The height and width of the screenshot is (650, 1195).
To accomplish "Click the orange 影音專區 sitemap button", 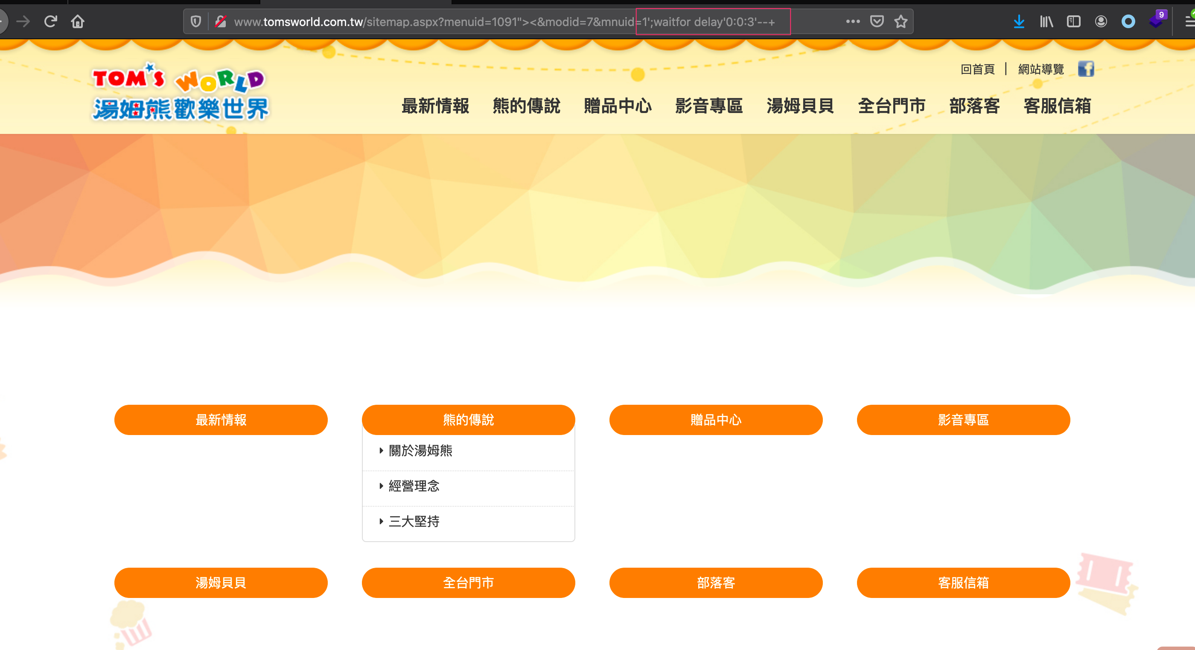I will click(x=964, y=420).
